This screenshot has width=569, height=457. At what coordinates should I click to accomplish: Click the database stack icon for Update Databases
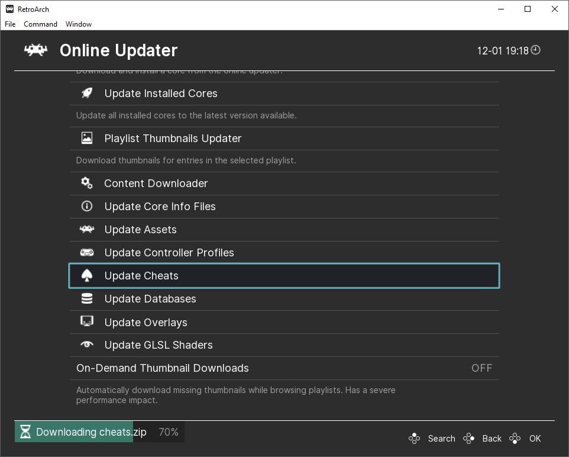pos(87,298)
